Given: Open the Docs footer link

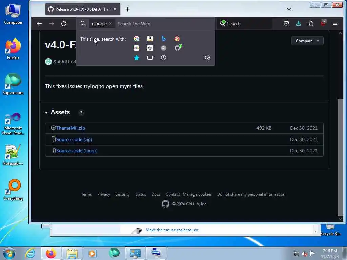Looking at the screenshot, I should pyautogui.click(x=156, y=194).
